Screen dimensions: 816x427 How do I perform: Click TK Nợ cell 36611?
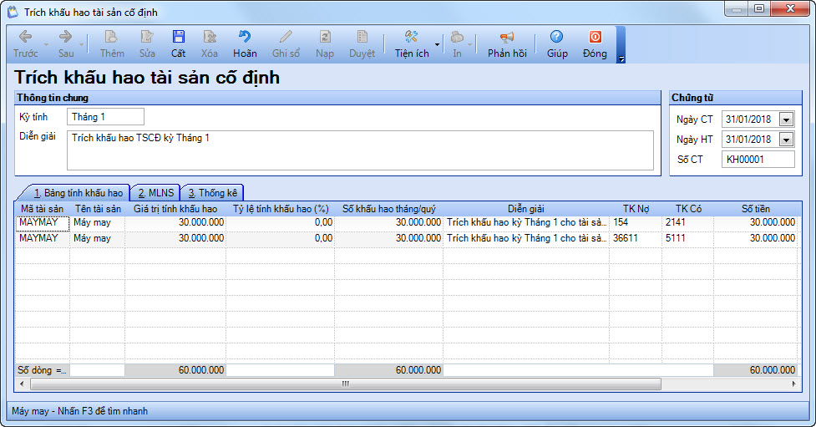pyautogui.click(x=636, y=238)
